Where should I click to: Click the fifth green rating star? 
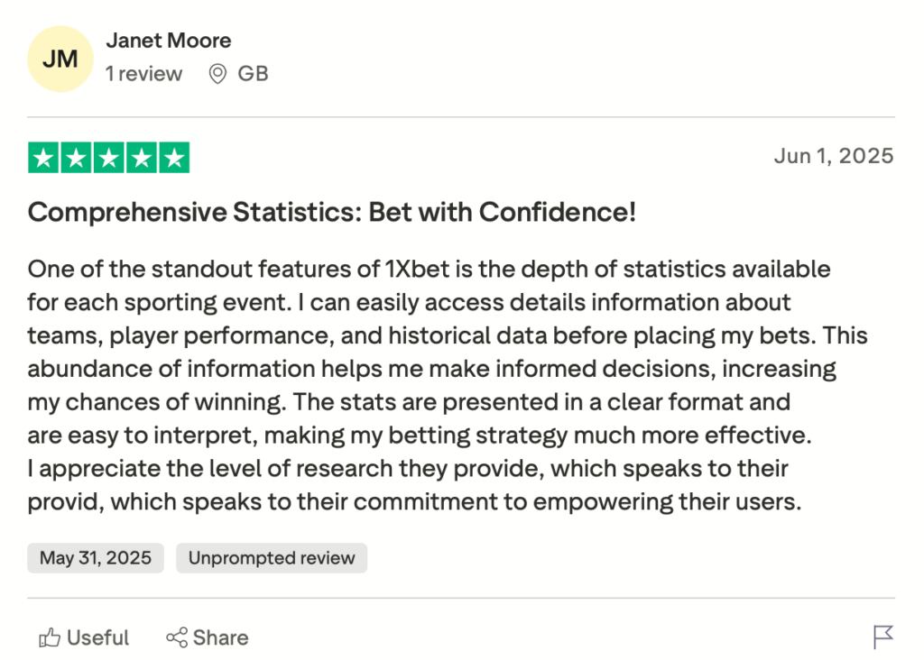click(x=174, y=157)
